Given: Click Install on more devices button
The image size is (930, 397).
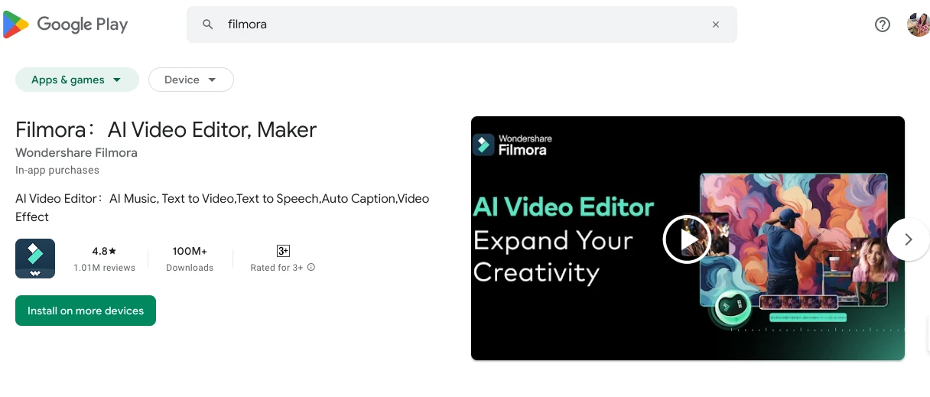Looking at the screenshot, I should 86,311.
